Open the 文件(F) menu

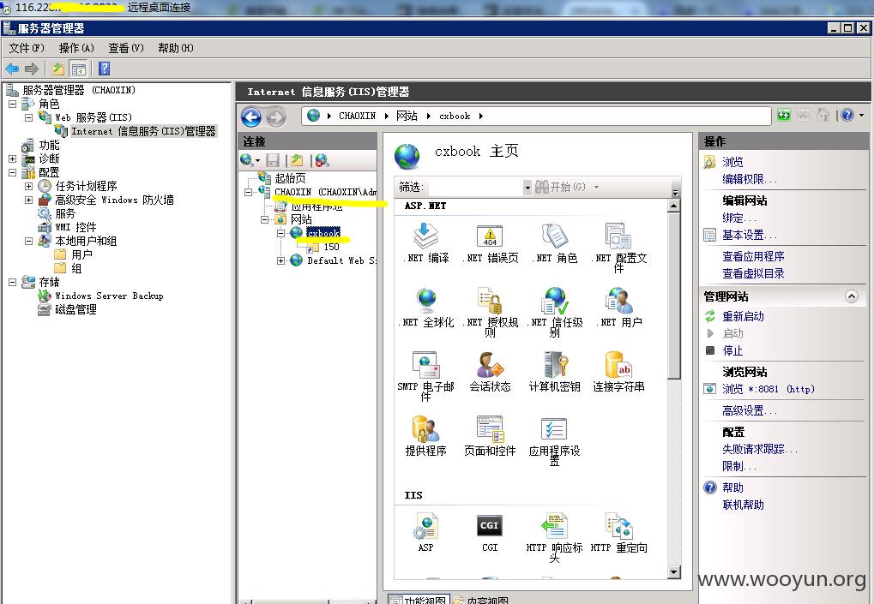pos(27,48)
